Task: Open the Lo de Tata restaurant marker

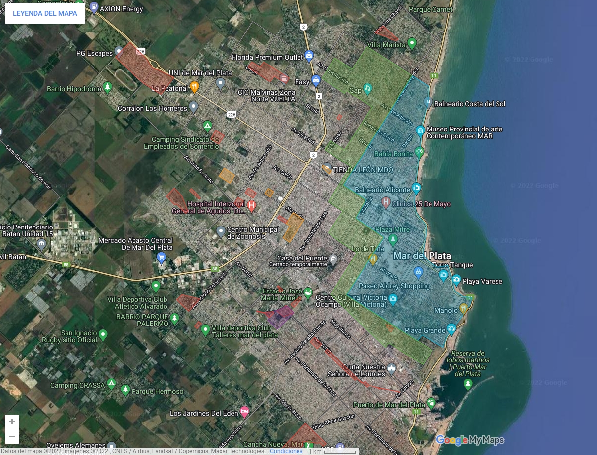Action: coord(373,259)
